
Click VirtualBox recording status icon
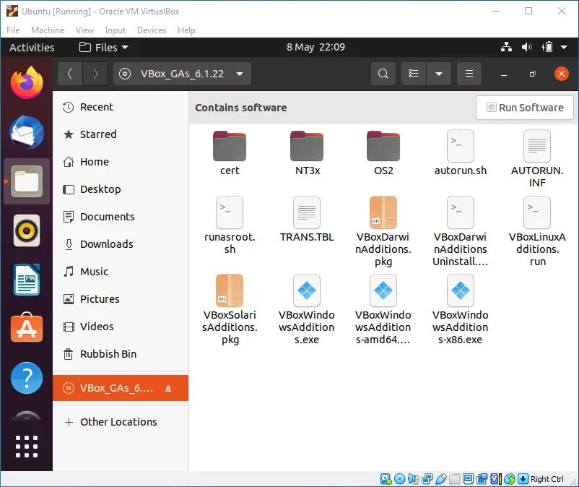click(x=482, y=479)
